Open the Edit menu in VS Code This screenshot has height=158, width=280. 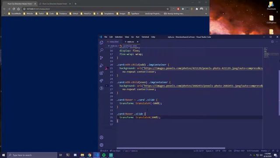point(111,37)
